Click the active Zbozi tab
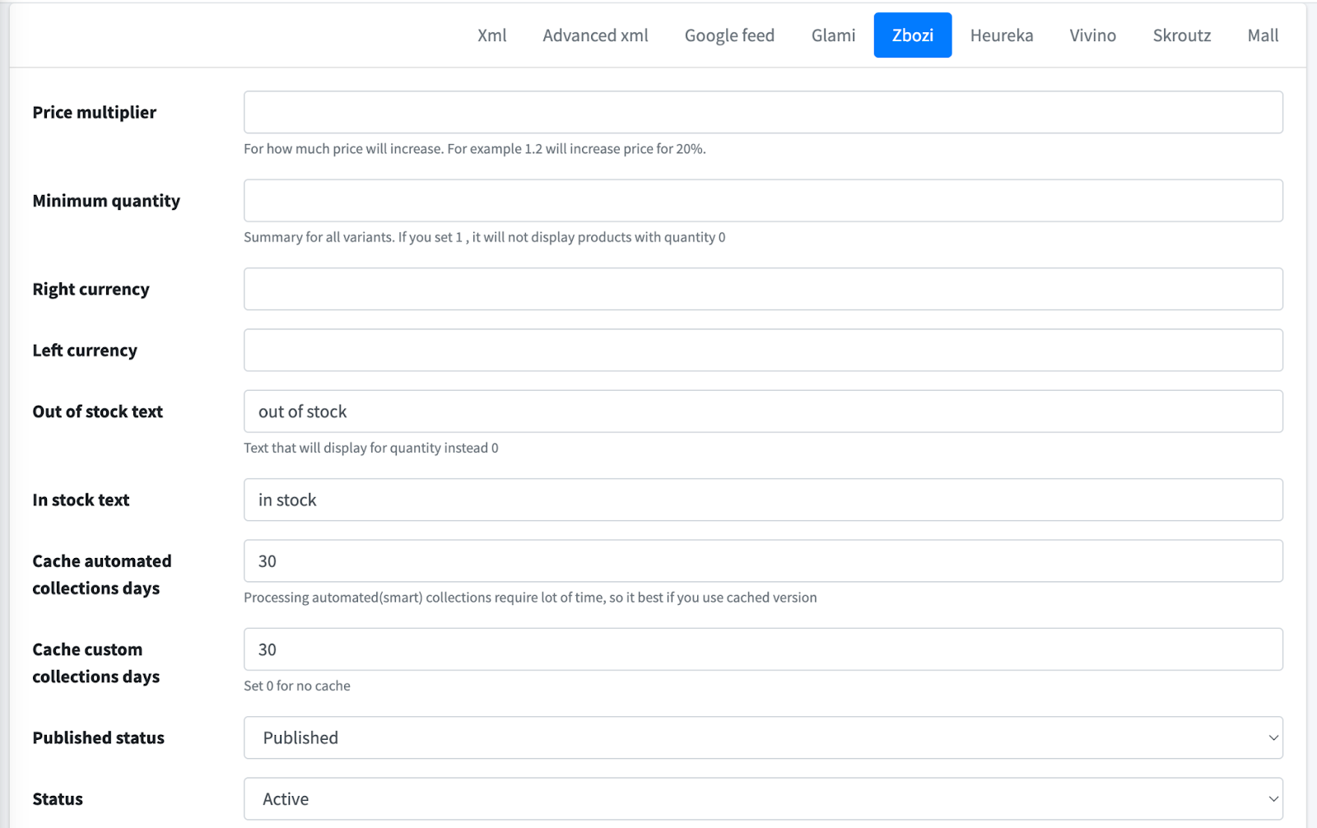The image size is (1317, 828). click(x=913, y=35)
